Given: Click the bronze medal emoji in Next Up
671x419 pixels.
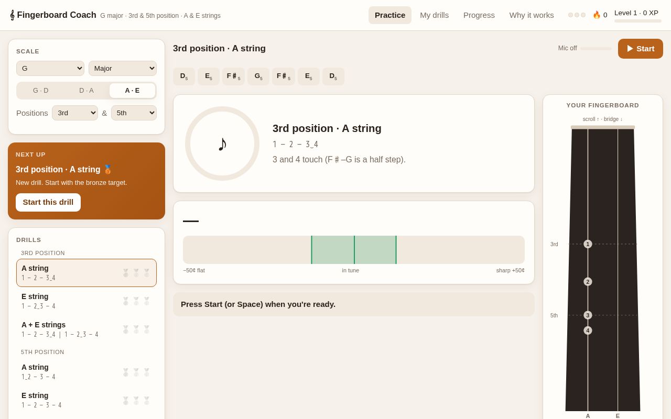Looking at the screenshot, I should pos(108,169).
